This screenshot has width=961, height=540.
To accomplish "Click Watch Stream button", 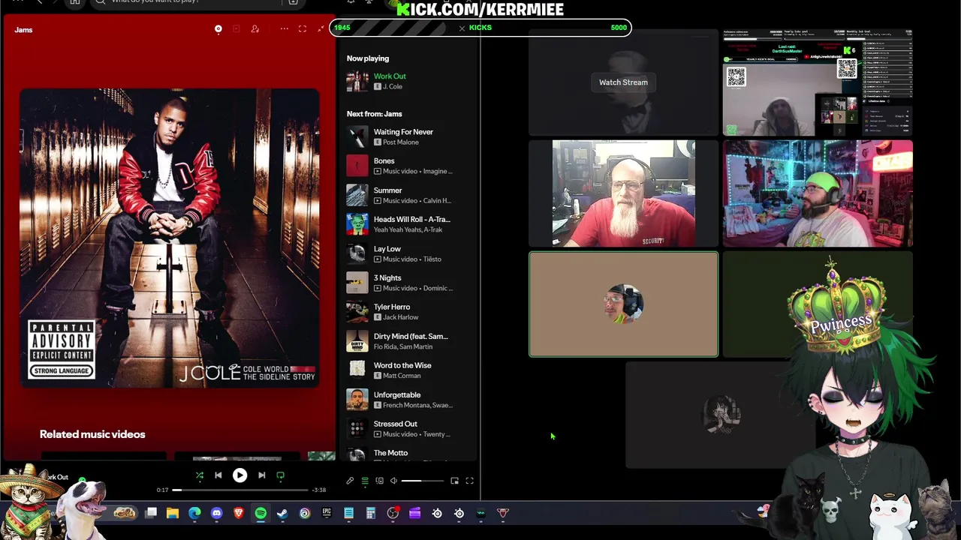I will (623, 82).
